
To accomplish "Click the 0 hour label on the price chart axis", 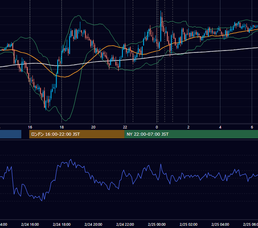I will click(157, 127).
